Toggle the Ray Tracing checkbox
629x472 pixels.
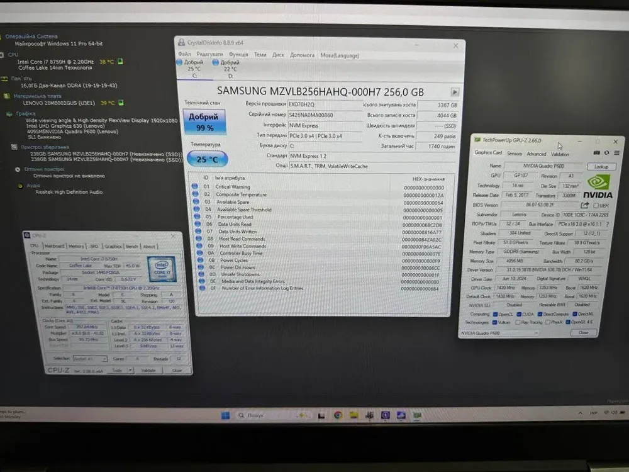(517, 322)
